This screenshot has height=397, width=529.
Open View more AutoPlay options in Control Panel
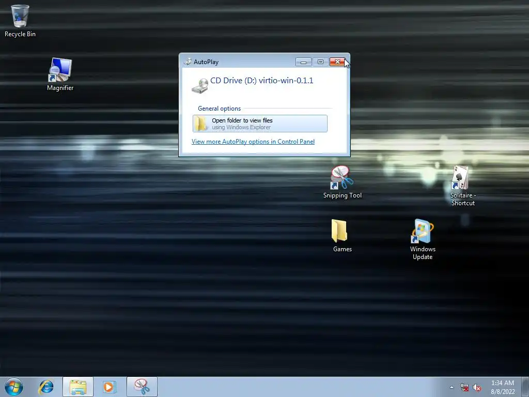(253, 142)
